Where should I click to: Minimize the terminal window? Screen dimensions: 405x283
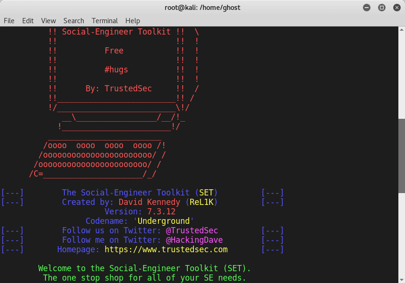[367, 8]
